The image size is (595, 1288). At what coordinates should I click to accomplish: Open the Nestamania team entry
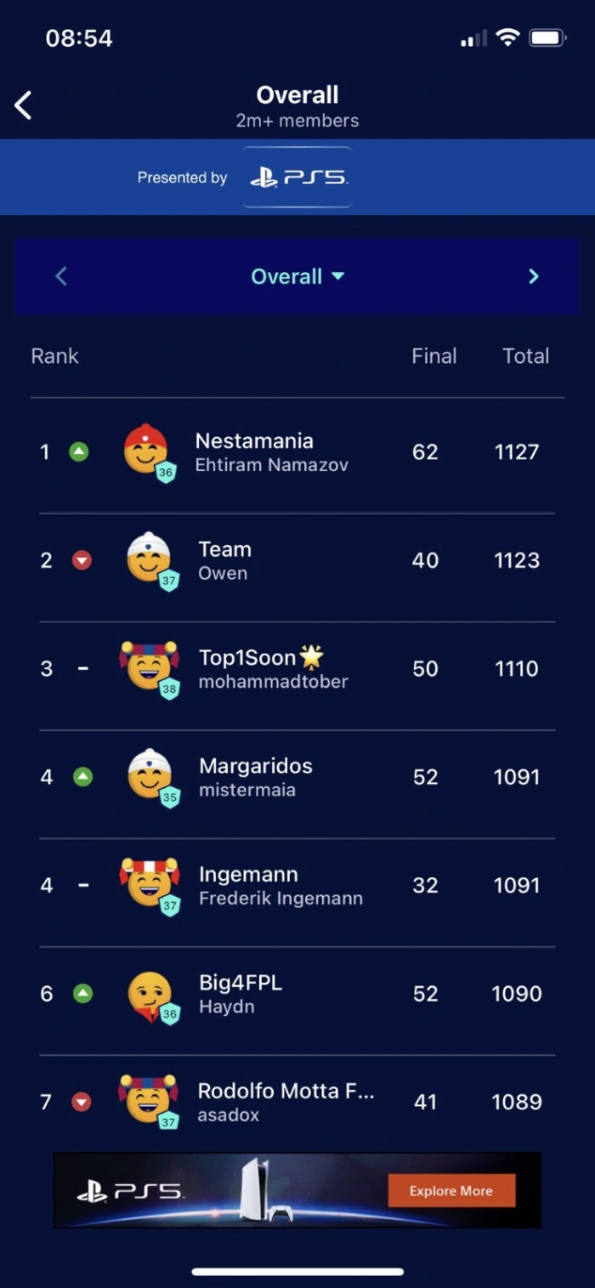[x=254, y=451]
